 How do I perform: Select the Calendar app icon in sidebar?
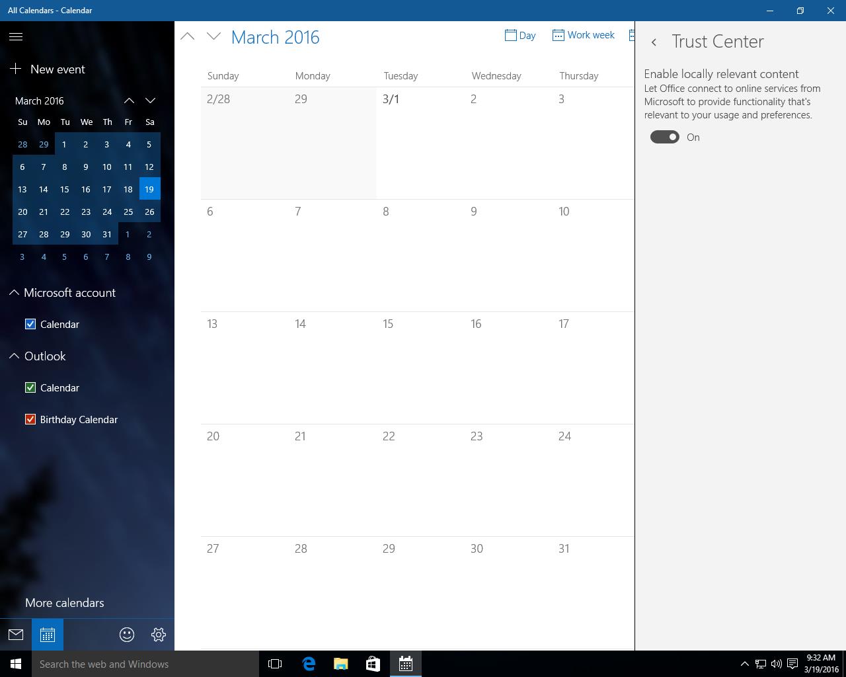48,635
